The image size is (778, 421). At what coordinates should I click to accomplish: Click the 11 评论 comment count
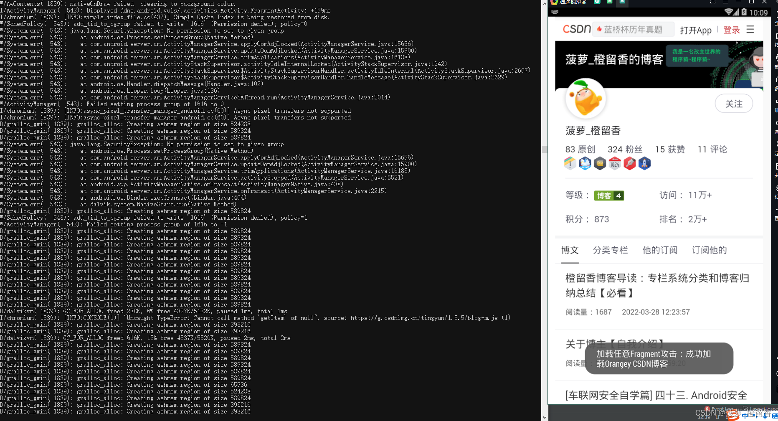(712, 150)
